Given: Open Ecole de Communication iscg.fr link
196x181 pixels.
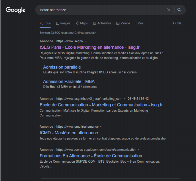Looking at the screenshot, I should pyautogui.click(x=101, y=105).
